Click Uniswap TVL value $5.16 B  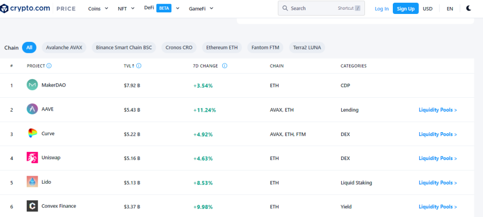tap(132, 158)
